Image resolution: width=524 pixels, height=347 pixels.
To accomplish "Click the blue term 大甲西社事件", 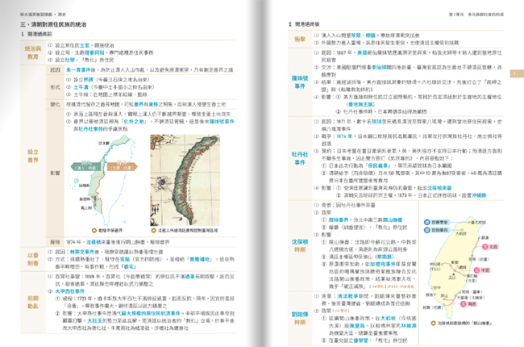I will 70,291.
